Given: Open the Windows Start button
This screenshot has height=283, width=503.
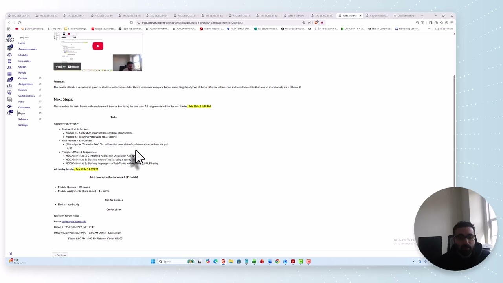Looking at the screenshot, I should click(x=153, y=261).
